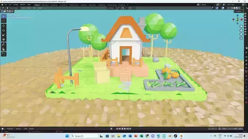Viewport: 248px width, 139px height.
Task: Switch to the Shading workspace tab
Action: click(x=84, y=5)
